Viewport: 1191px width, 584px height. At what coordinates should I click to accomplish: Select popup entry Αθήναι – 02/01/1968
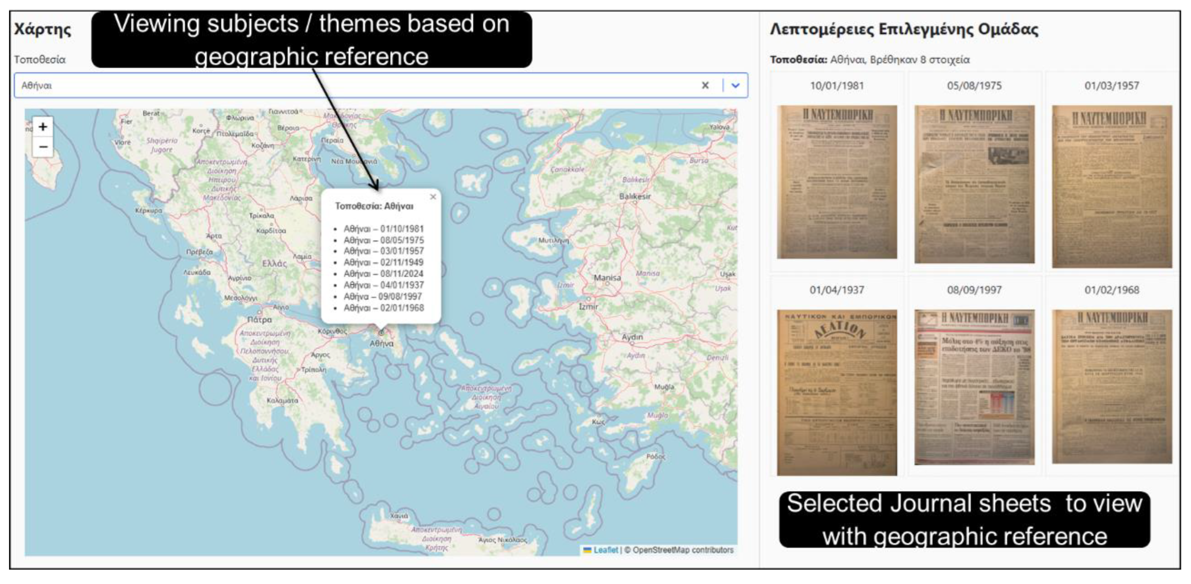pyautogui.click(x=383, y=308)
